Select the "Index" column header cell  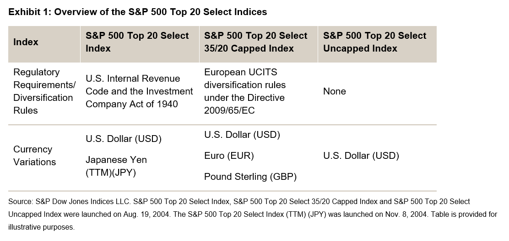(x=26, y=42)
